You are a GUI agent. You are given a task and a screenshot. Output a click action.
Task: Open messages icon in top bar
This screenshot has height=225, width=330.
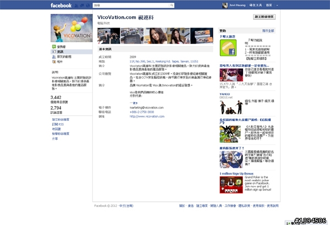pyautogui.click(x=82, y=6)
